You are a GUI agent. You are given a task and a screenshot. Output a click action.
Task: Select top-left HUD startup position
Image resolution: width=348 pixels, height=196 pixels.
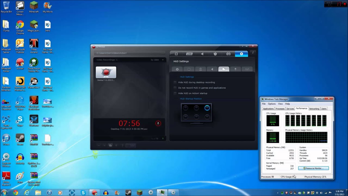click(x=185, y=108)
